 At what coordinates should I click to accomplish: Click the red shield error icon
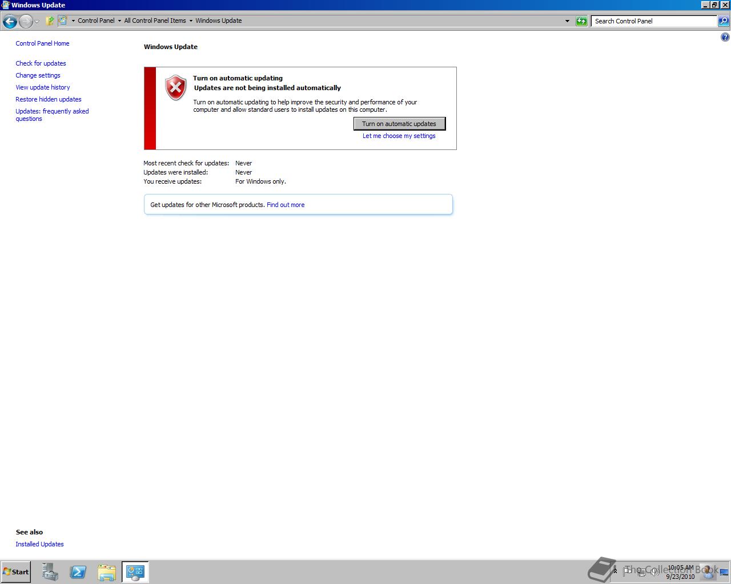click(x=176, y=88)
